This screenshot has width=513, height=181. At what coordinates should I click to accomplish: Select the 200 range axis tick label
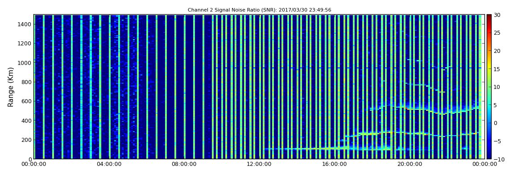click(26, 140)
